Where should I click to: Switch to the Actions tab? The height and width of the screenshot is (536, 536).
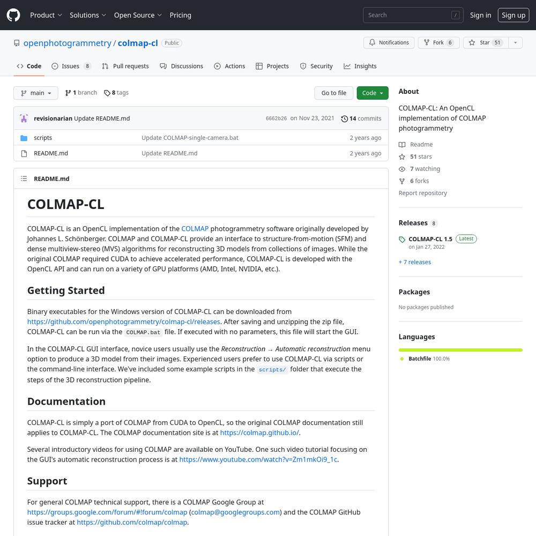click(x=229, y=66)
